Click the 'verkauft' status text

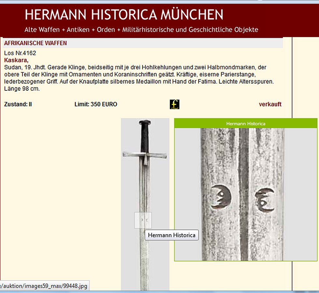pos(270,104)
